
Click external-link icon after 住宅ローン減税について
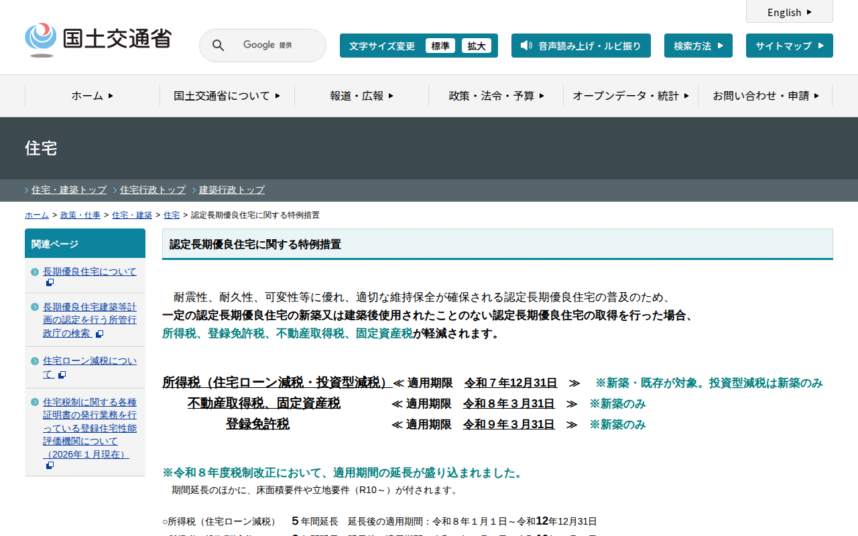tap(62, 375)
